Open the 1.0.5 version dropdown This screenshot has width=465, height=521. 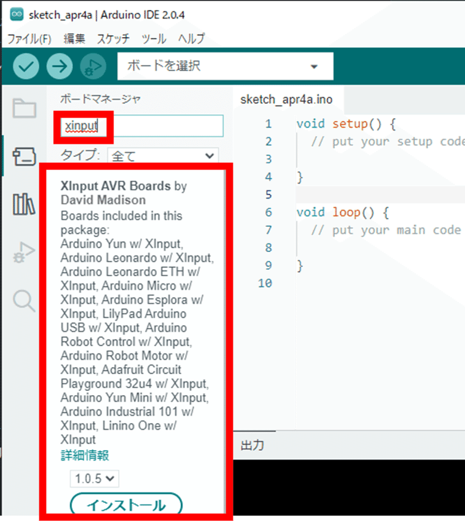tap(94, 479)
